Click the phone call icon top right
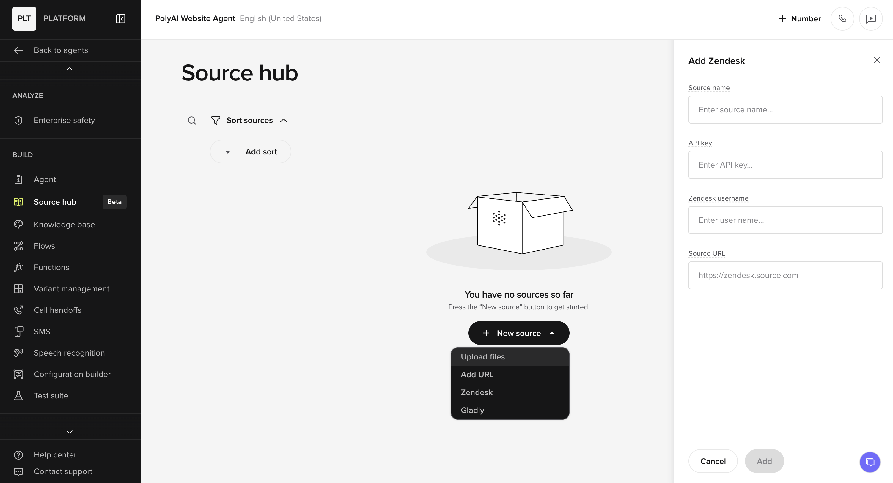893x483 pixels. point(842,19)
